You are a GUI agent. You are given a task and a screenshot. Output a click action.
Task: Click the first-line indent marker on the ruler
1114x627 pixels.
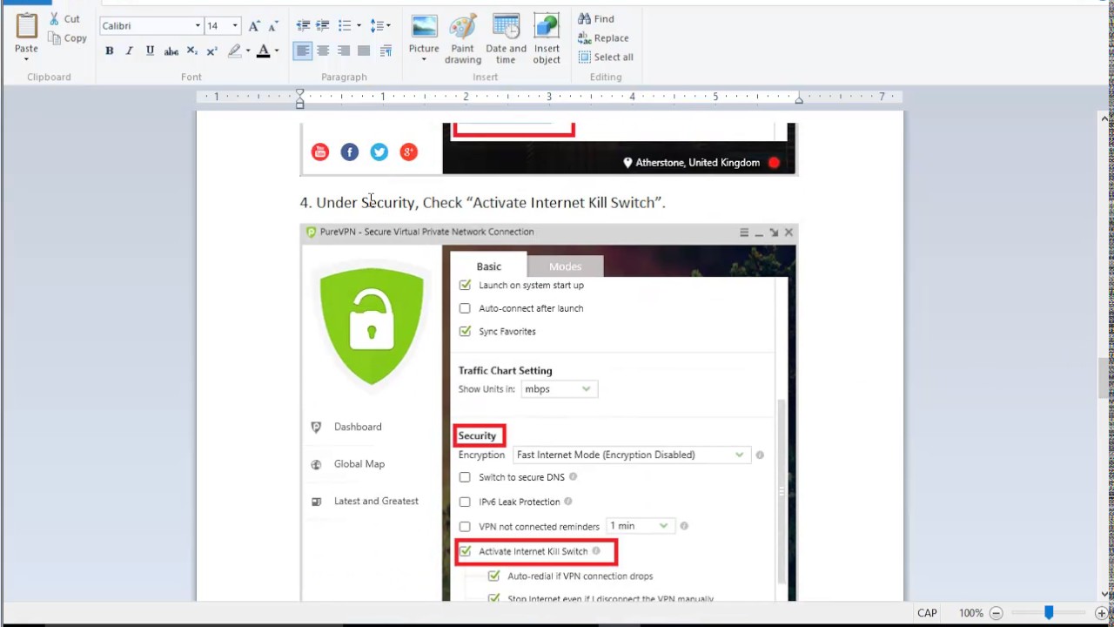click(x=299, y=92)
